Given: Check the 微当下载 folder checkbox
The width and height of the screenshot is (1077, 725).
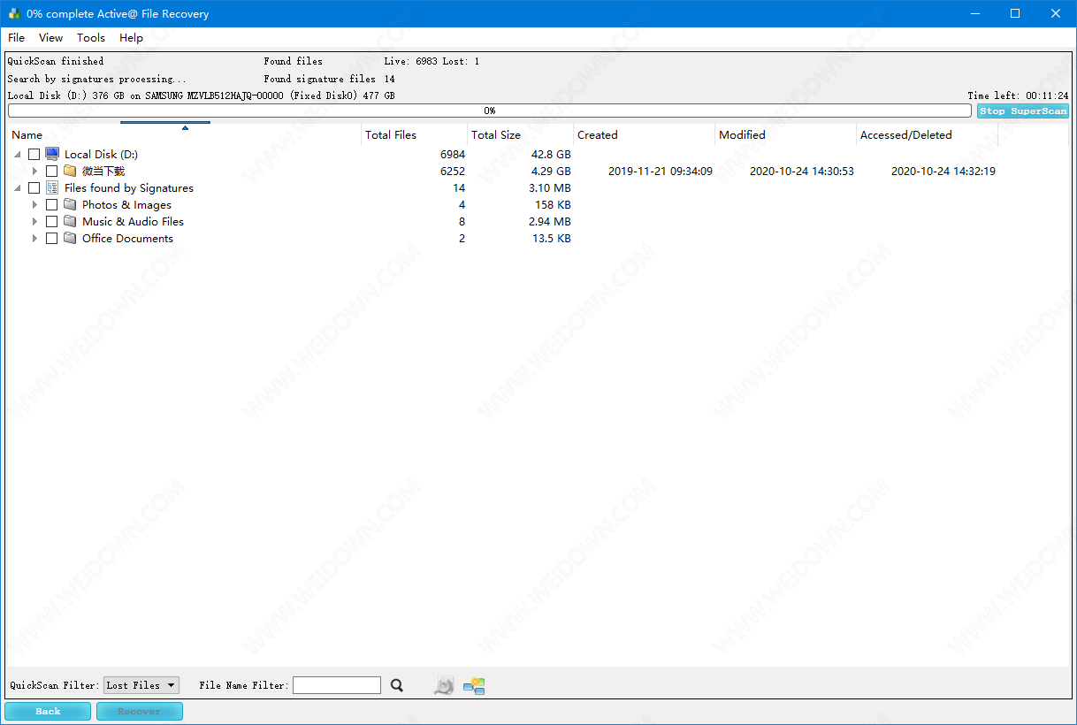Looking at the screenshot, I should pyautogui.click(x=51, y=172).
